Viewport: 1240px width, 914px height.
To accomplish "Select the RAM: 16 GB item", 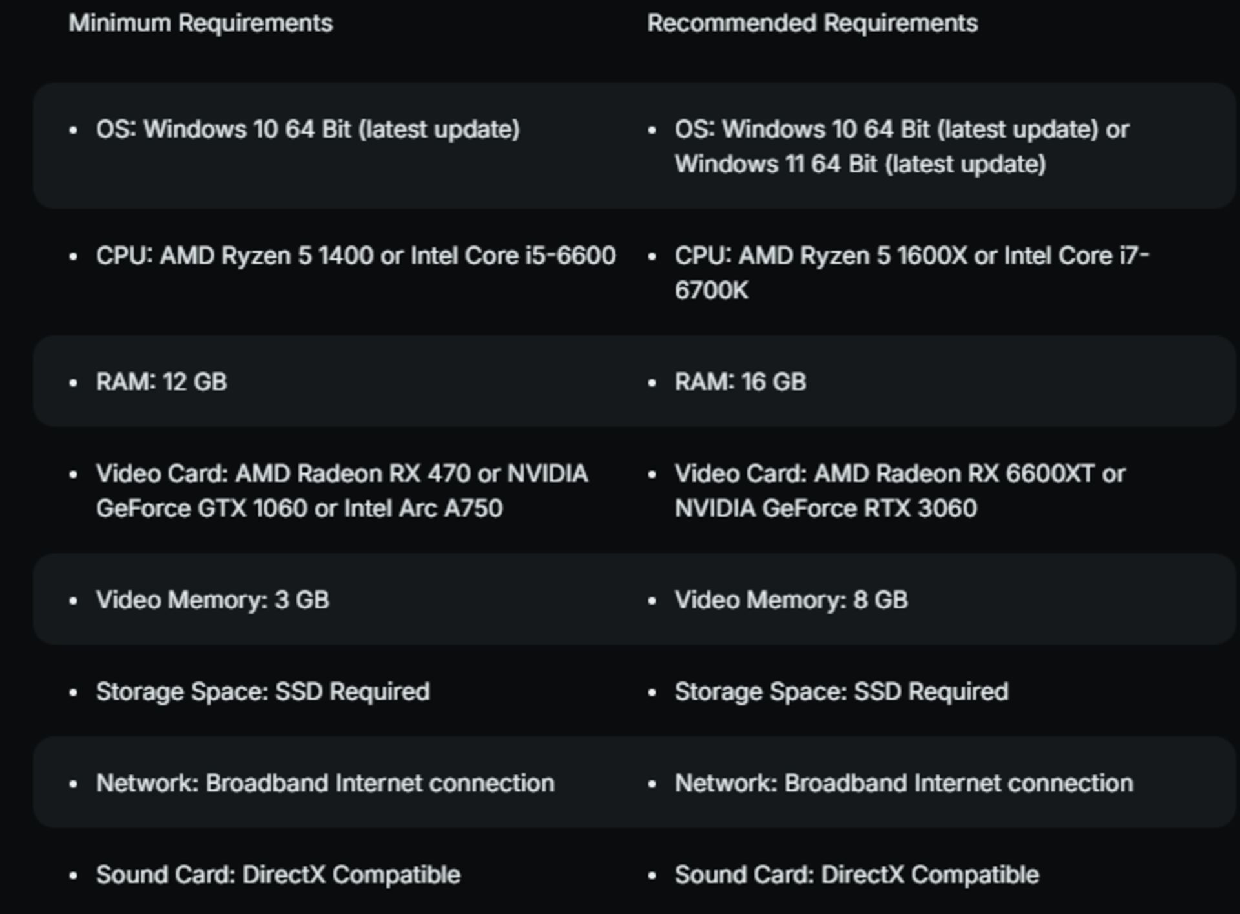I will (741, 382).
